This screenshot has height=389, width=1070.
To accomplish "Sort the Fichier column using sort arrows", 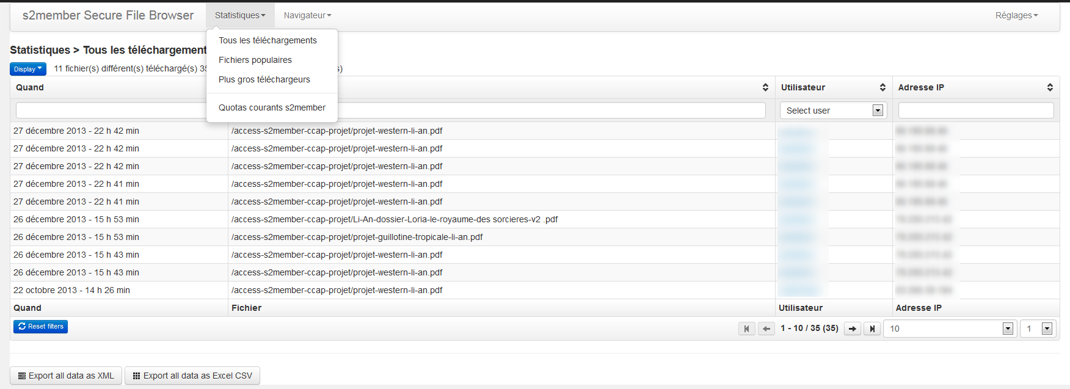I will click(x=765, y=87).
